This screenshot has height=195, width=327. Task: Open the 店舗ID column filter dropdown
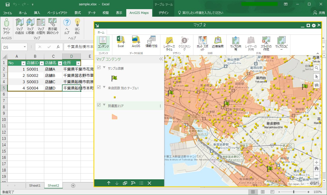(42, 63)
